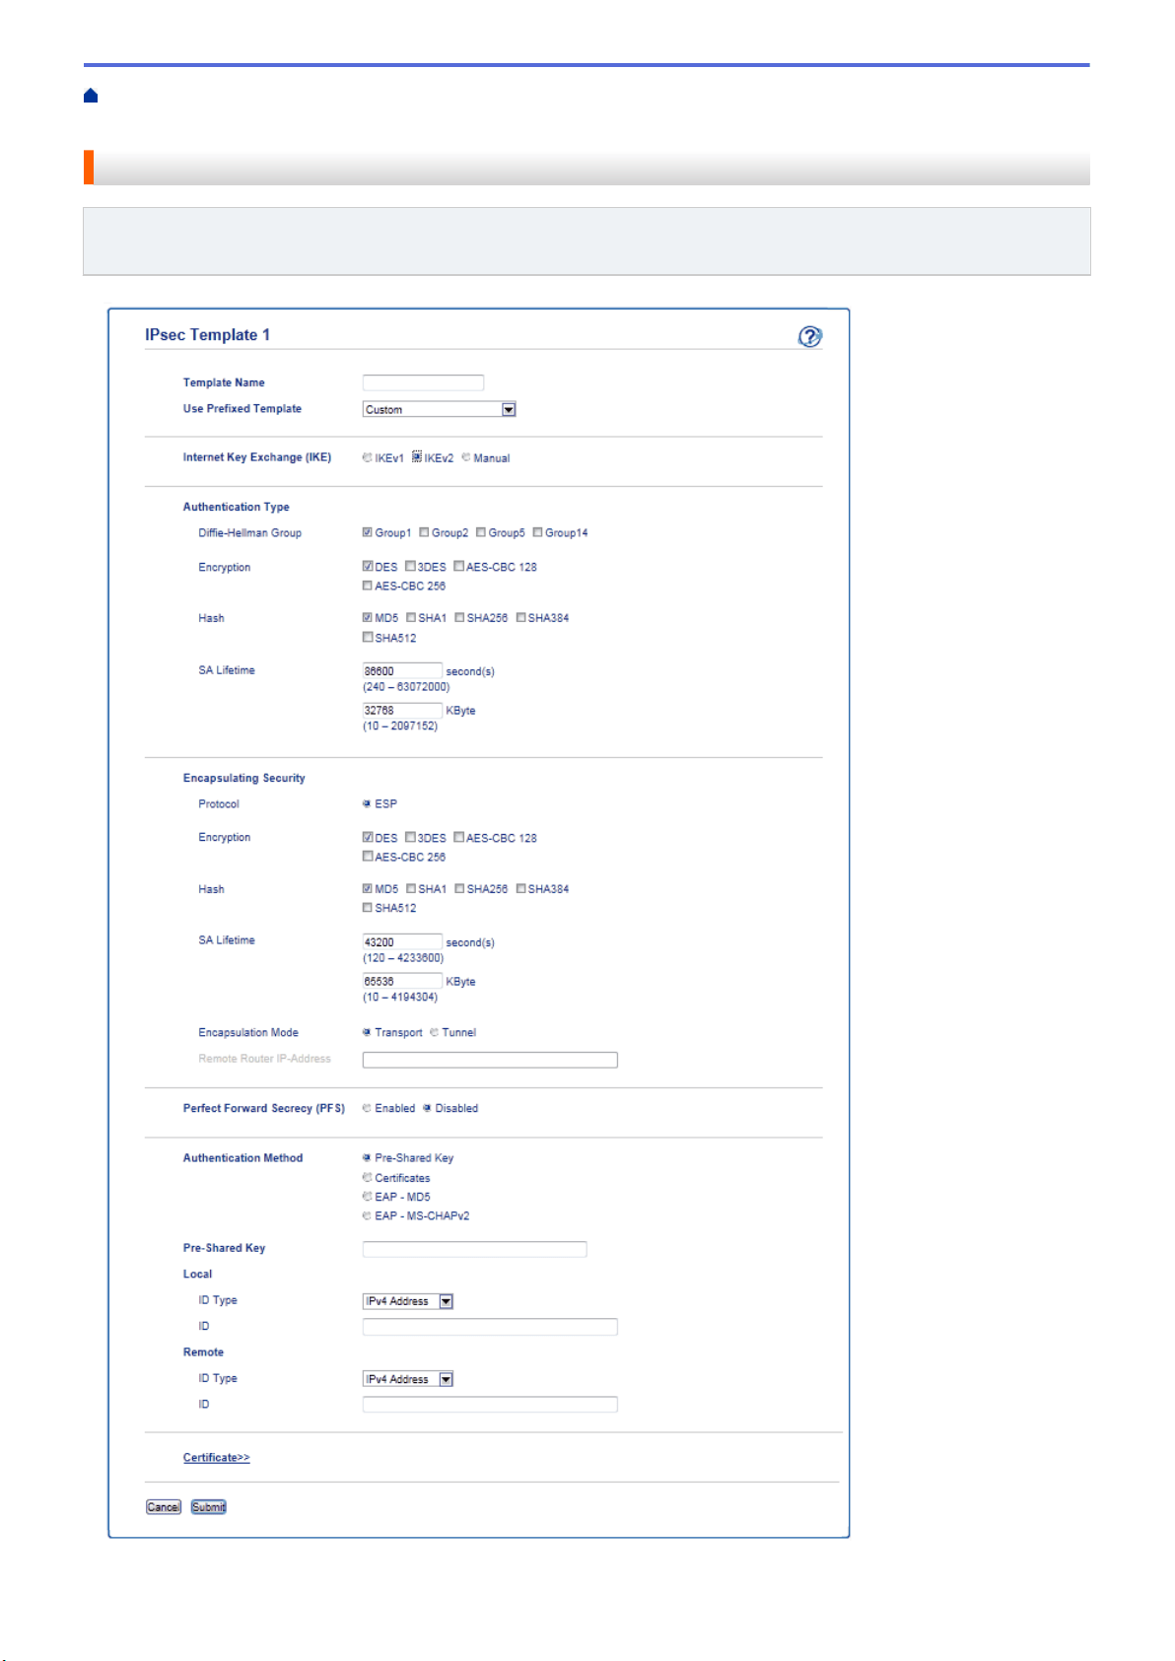The image size is (1175, 1661).
Task: Open the Use Prefixed Template dropdown
Action: coord(440,409)
